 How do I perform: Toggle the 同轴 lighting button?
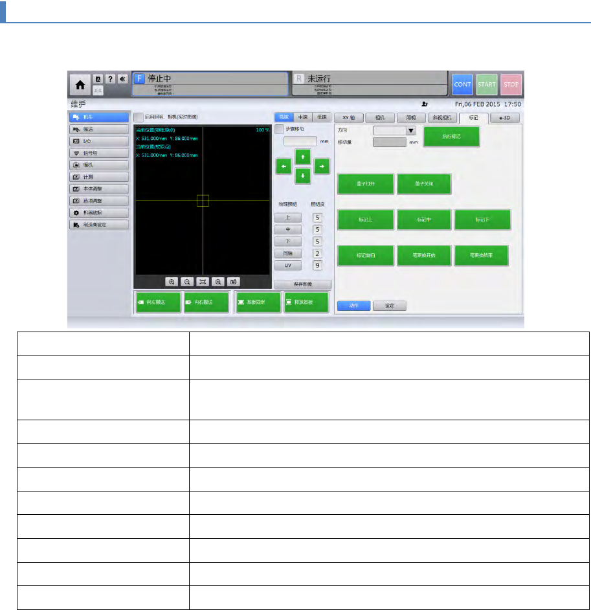pyautogui.click(x=287, y=254)
